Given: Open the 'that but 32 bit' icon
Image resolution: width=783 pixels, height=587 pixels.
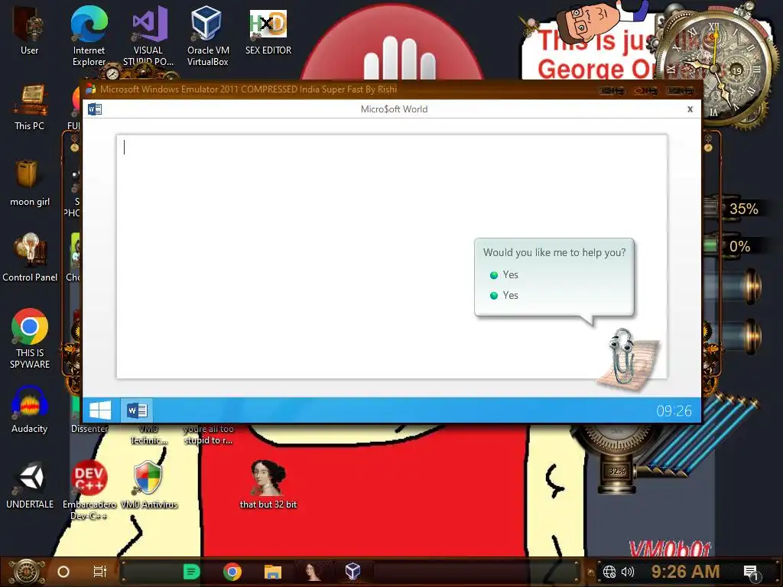Looking at the screenshot, I should 268,485.
